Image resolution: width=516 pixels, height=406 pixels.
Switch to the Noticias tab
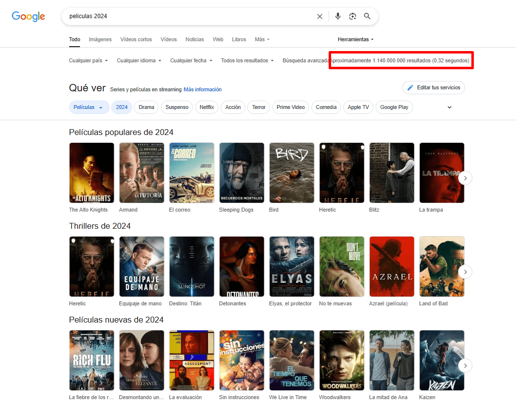tap(195, 39)
